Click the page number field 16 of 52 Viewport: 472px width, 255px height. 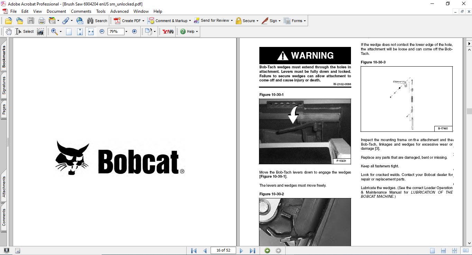click(223, 251)
